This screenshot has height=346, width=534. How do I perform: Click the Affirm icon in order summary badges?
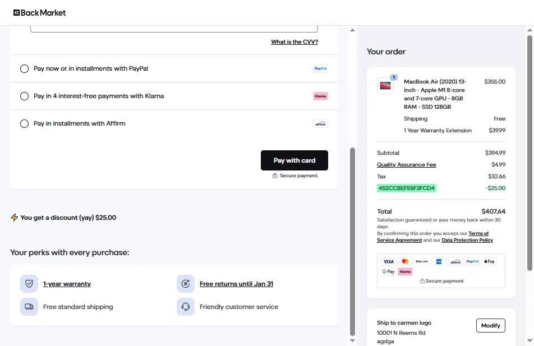pyautogui.click(x=455, y=261)
